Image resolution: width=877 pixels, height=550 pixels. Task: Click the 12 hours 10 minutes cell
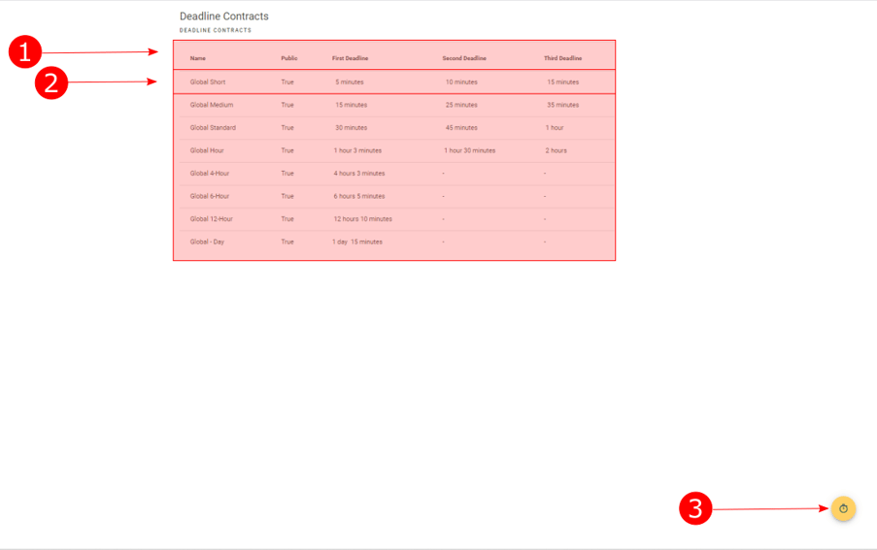pyautogui.click(x=363, y=219)
